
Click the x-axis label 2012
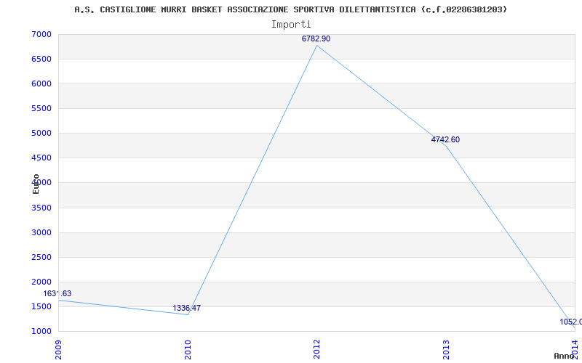tap(316, 349)
